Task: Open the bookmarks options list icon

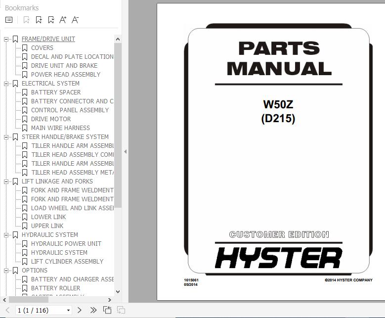Action: [x=9, y=20]
